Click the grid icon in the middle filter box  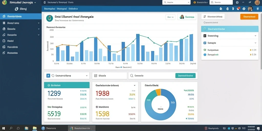(x=96, y=76)
